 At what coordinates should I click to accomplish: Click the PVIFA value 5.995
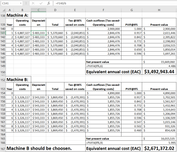(159, 143)
